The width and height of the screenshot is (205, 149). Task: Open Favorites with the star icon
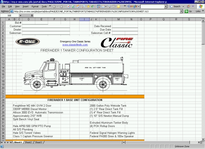tap(88, 7)
